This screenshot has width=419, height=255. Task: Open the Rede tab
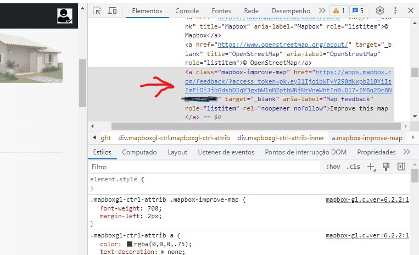pyautogui.click(x=251, y=11)
